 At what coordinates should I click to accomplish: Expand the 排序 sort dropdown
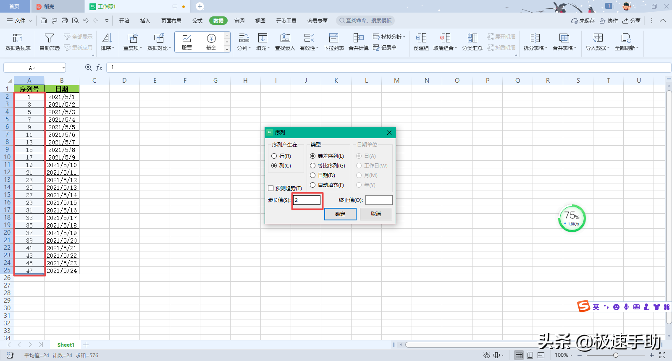pyautogui.click(x=113, y=48)
